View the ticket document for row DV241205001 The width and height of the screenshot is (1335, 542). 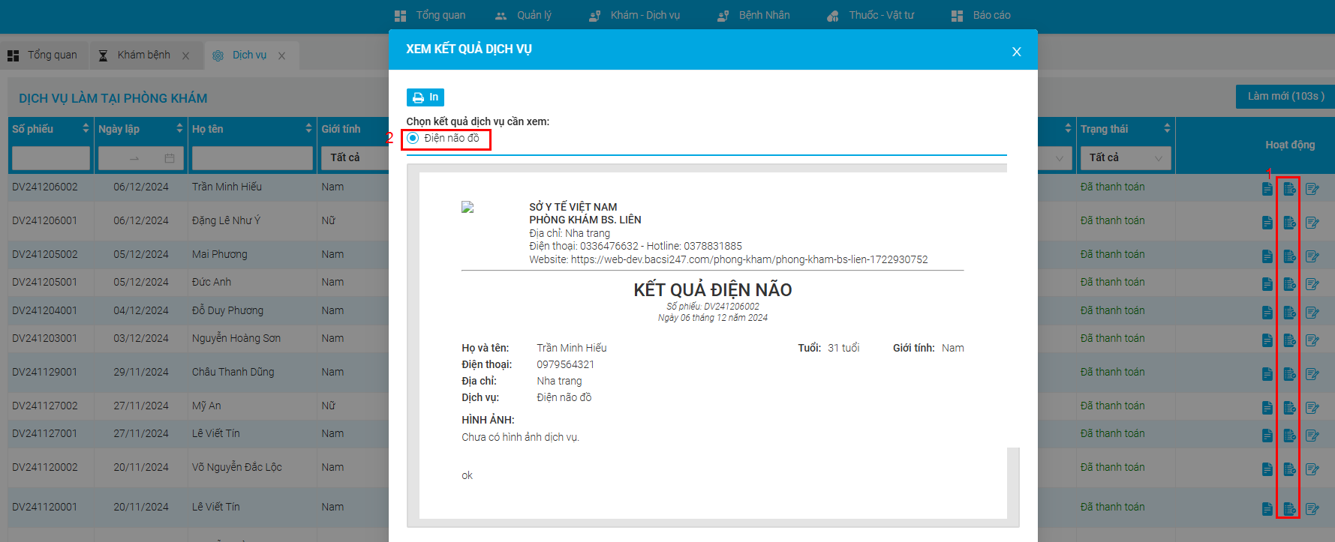[x=1267, y=284]
